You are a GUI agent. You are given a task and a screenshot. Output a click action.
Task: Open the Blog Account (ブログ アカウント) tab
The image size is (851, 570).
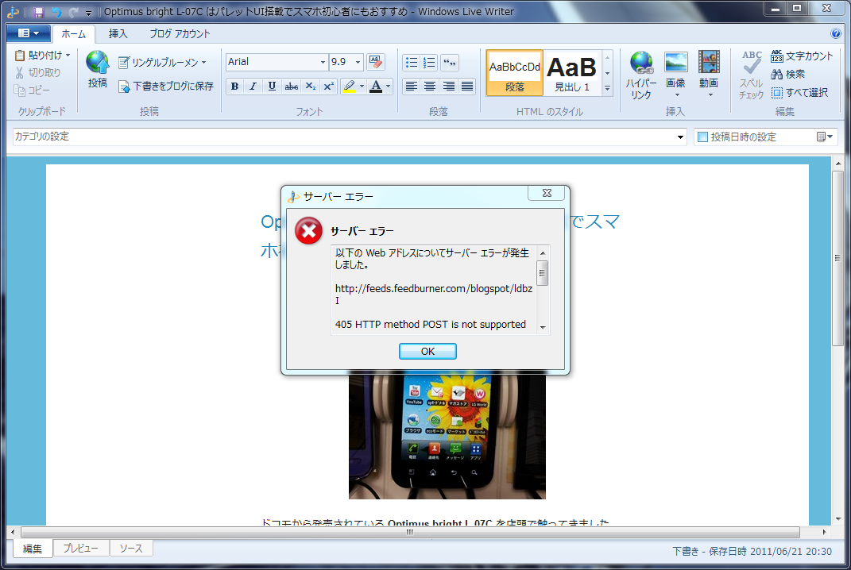point(180,33)
